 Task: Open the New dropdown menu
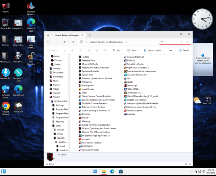tap(52, 50)
